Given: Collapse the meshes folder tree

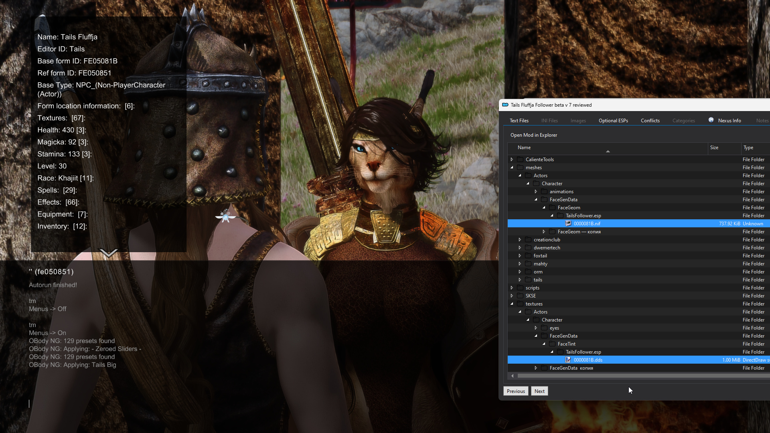Looking at the screenshot, I should click(x=512, y=168).
